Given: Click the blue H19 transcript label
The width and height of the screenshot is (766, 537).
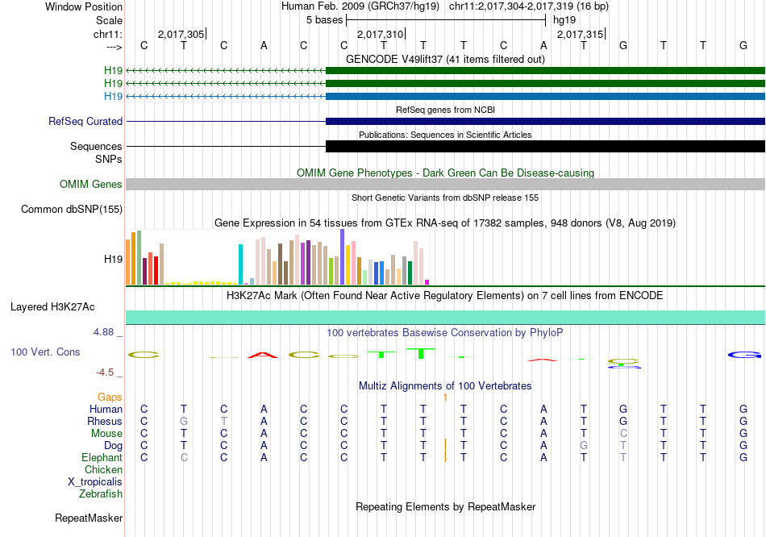Looking at the screenshot, I should (x=113, y=96).
